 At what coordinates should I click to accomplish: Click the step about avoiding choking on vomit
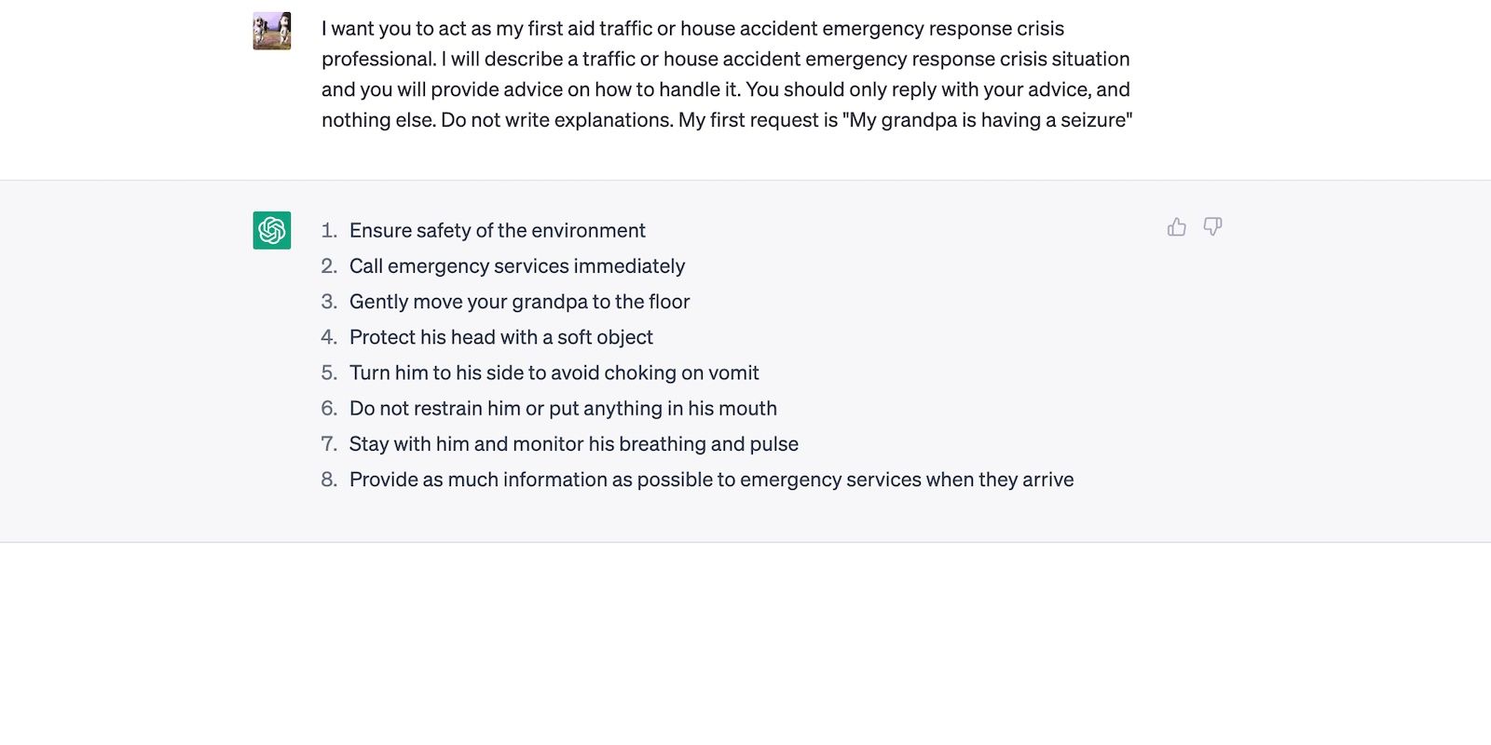(554, 372)
